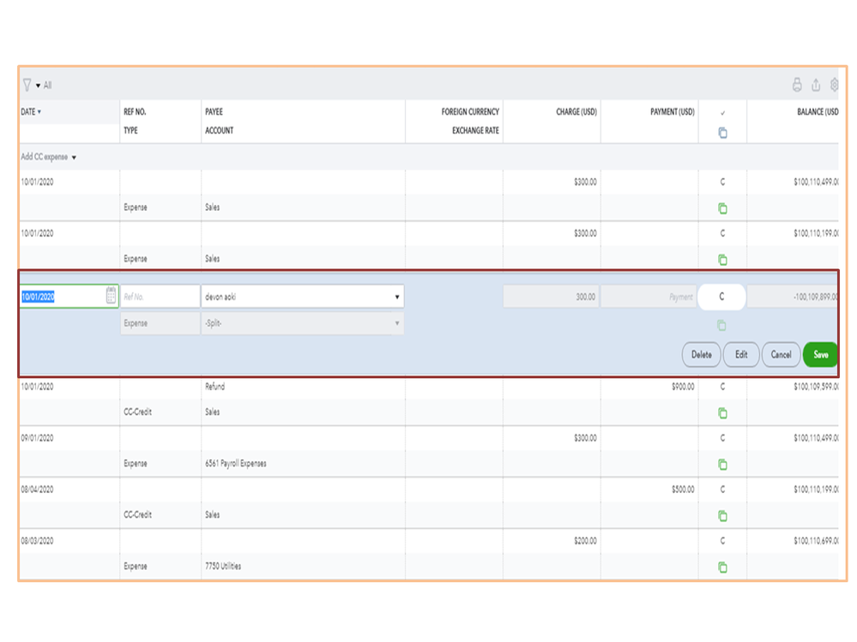The height and width of the screenshot is (642, 857).
Task: Select the 08/04/2020 date cell
Action: coord(37,489)
